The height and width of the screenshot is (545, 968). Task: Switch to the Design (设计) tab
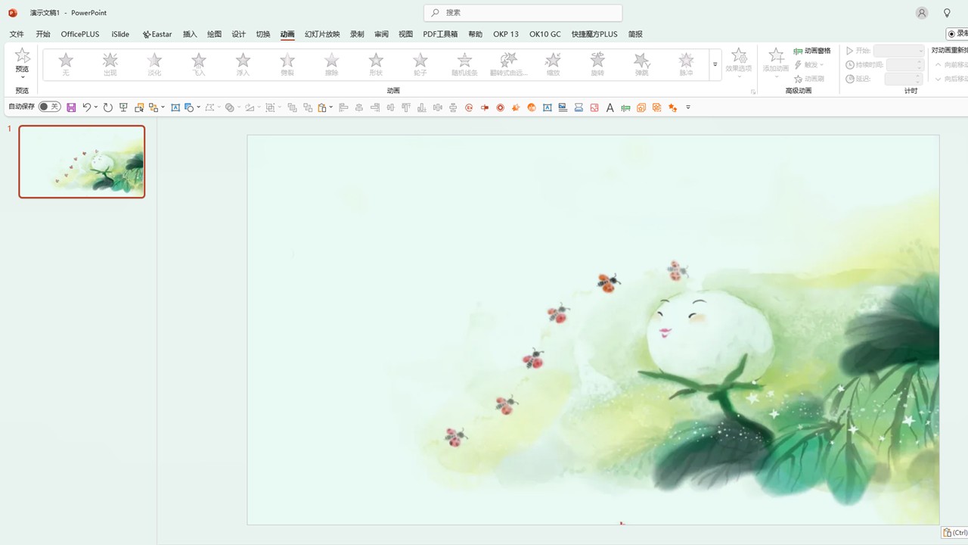tap(238, 34)
